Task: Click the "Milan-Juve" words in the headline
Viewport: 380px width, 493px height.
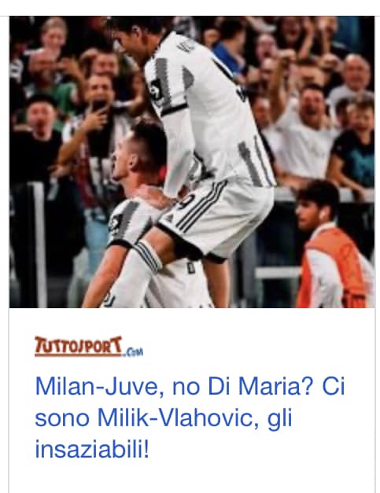Action: (100, 386)
